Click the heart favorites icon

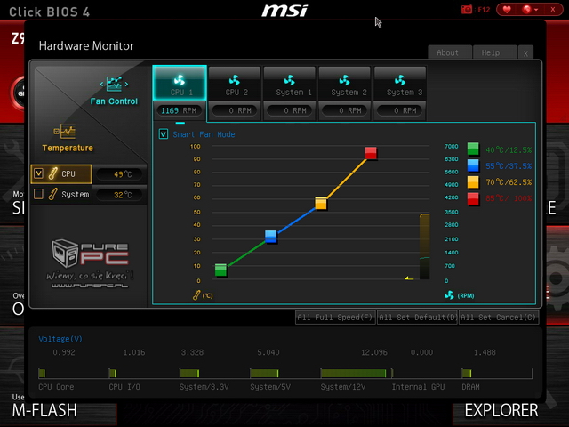tap(507, 10)
